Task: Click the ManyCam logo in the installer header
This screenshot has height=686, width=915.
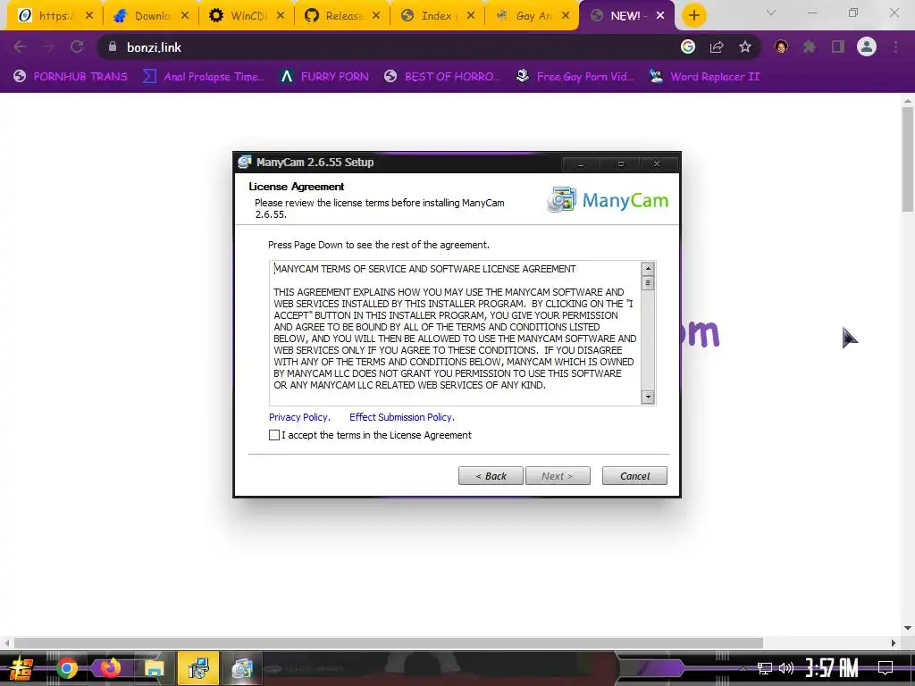Action: tap(608, 200)
